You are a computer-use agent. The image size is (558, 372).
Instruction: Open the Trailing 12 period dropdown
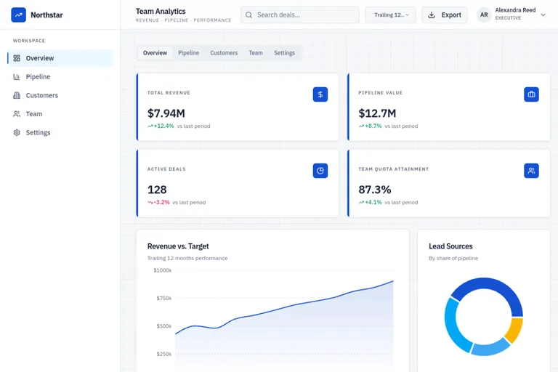coord(390,15)
